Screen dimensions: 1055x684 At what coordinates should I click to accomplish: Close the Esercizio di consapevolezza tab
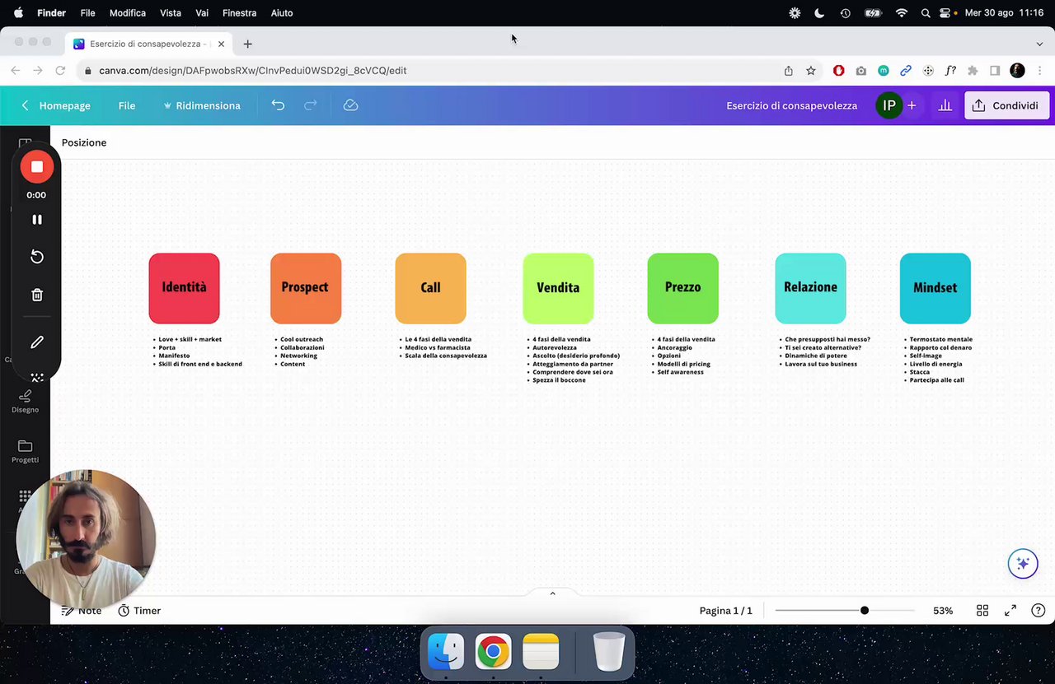coord(221,44)
